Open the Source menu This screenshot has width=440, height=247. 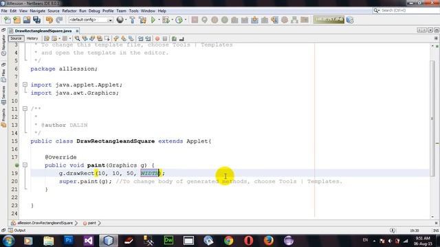coord(54,11)
